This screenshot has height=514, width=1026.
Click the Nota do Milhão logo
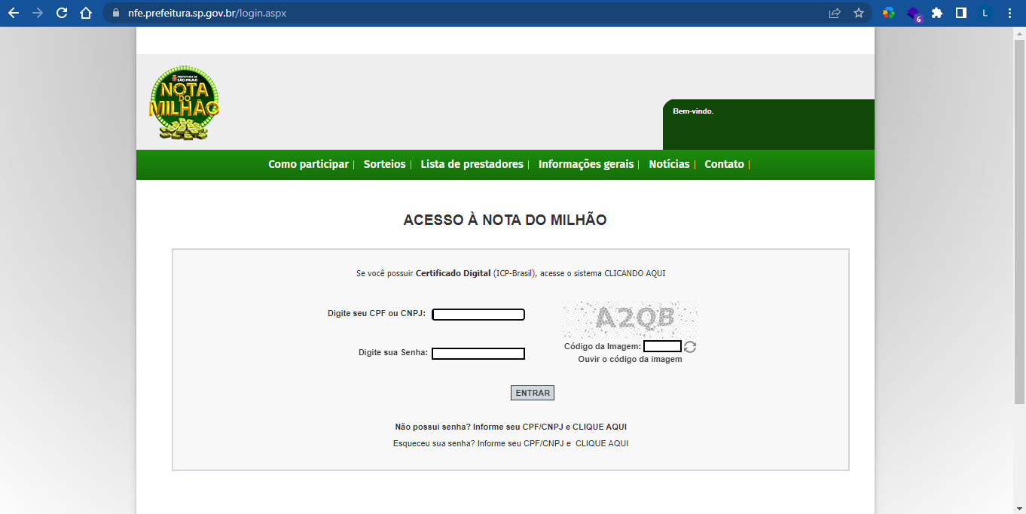pos(184,103)
